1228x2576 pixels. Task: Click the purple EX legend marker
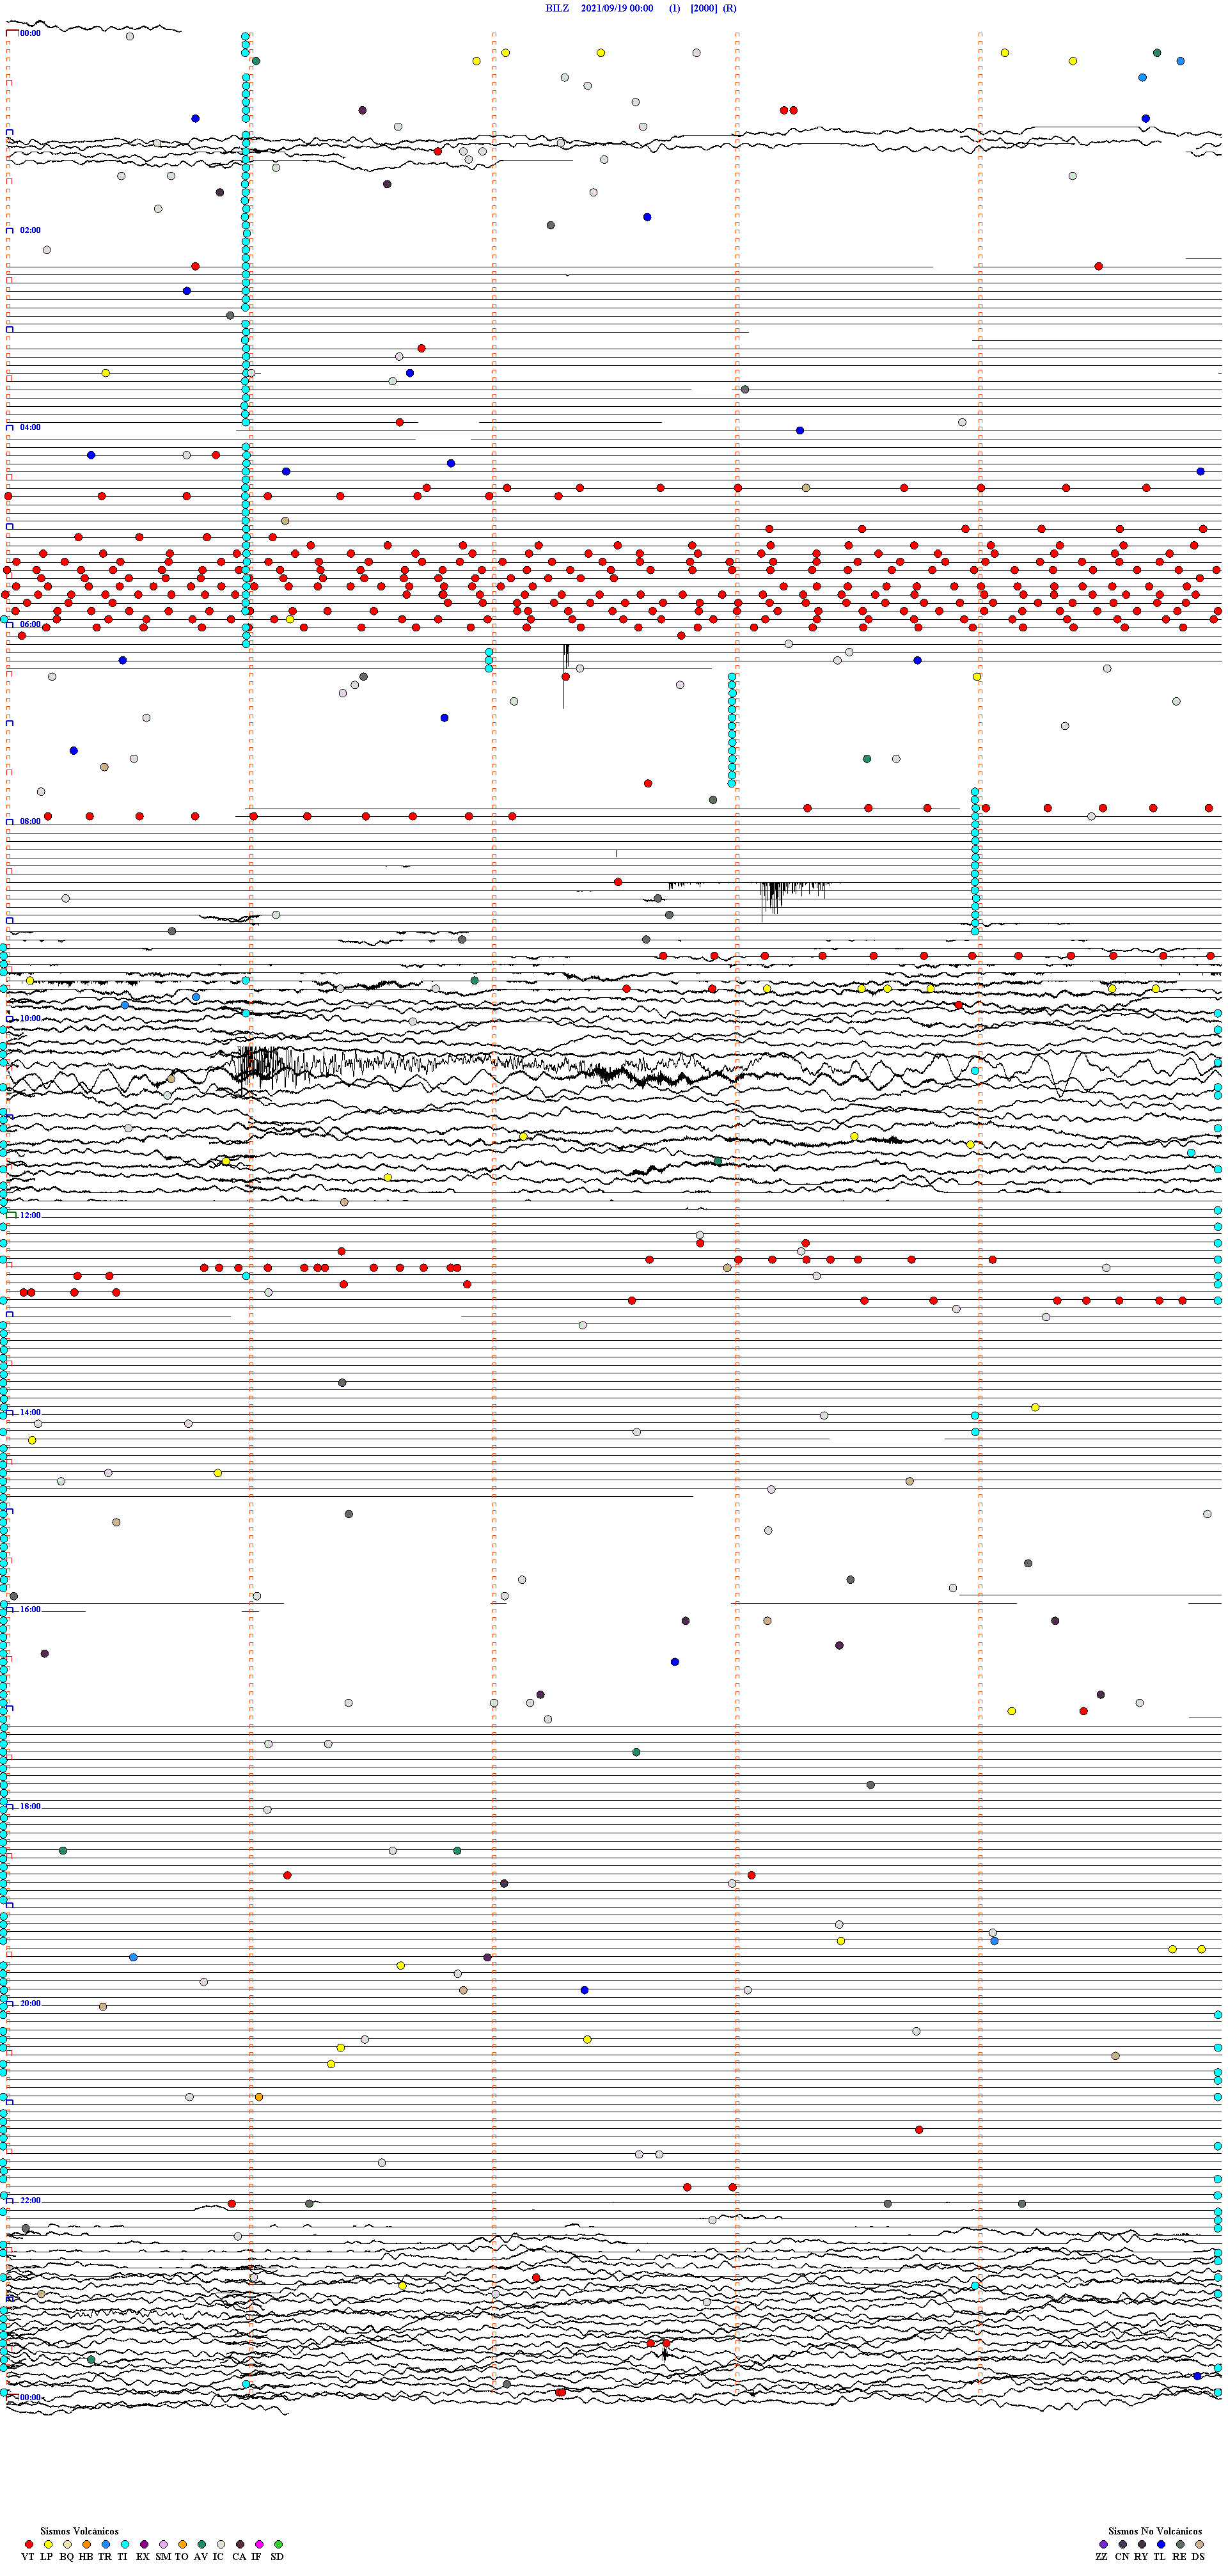(x=144, y=2544)
